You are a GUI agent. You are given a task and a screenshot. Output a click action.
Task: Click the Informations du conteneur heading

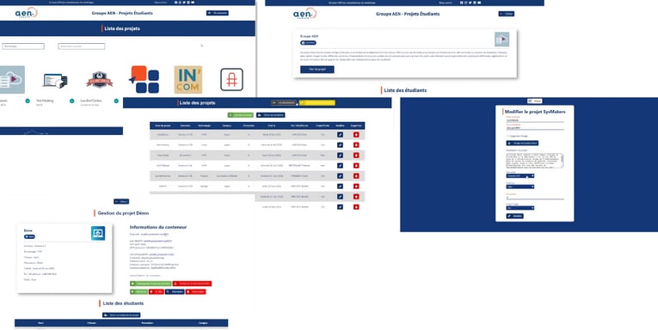pyautogui.click(x=158, y=227)
